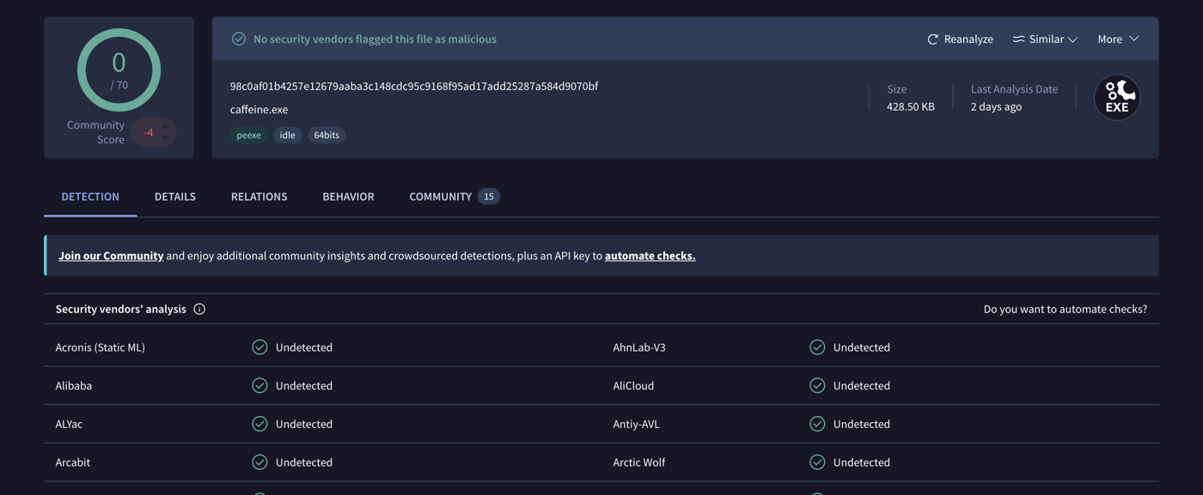Follow the Join our Community link
Viewport: 1203px width, 495px height.
(x=111, y=256)
